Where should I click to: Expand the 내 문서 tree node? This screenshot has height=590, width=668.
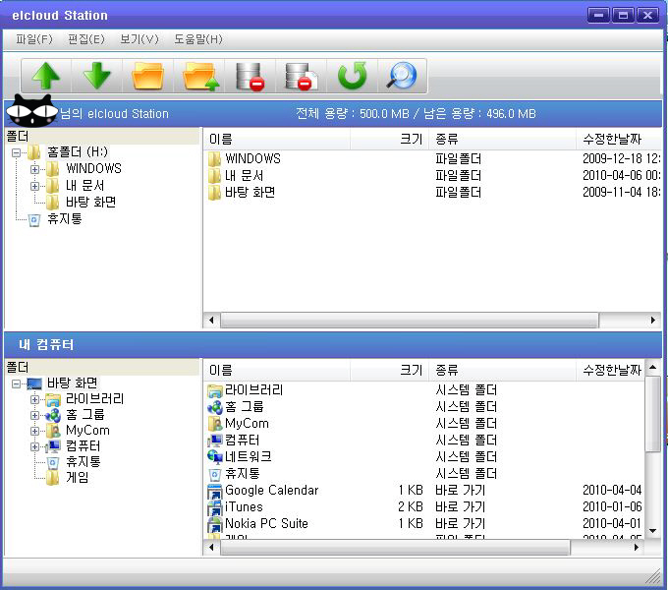coord(35,185)
